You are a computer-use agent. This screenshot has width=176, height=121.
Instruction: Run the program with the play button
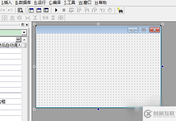click(x=56, y=10)
